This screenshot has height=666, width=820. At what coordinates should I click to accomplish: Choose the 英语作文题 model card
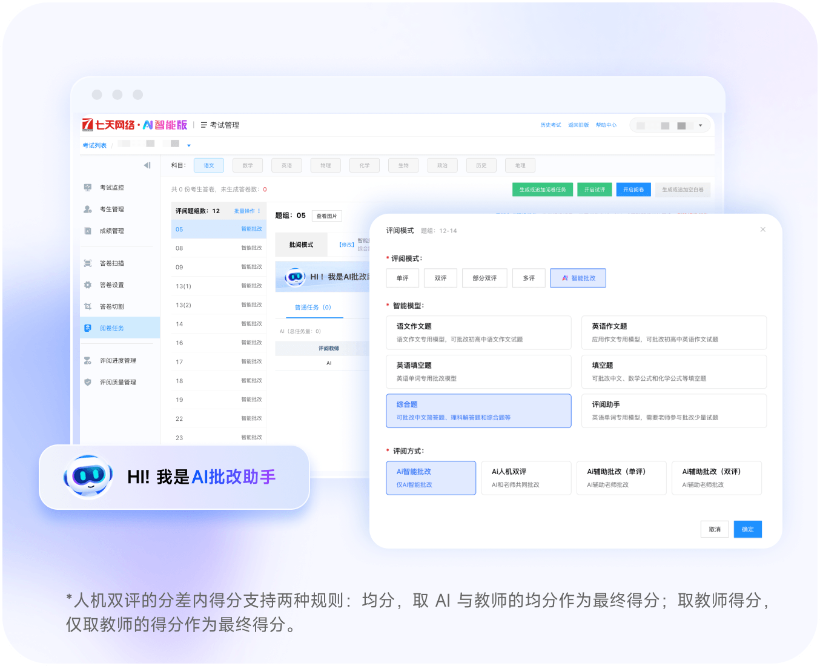(674, 332)
